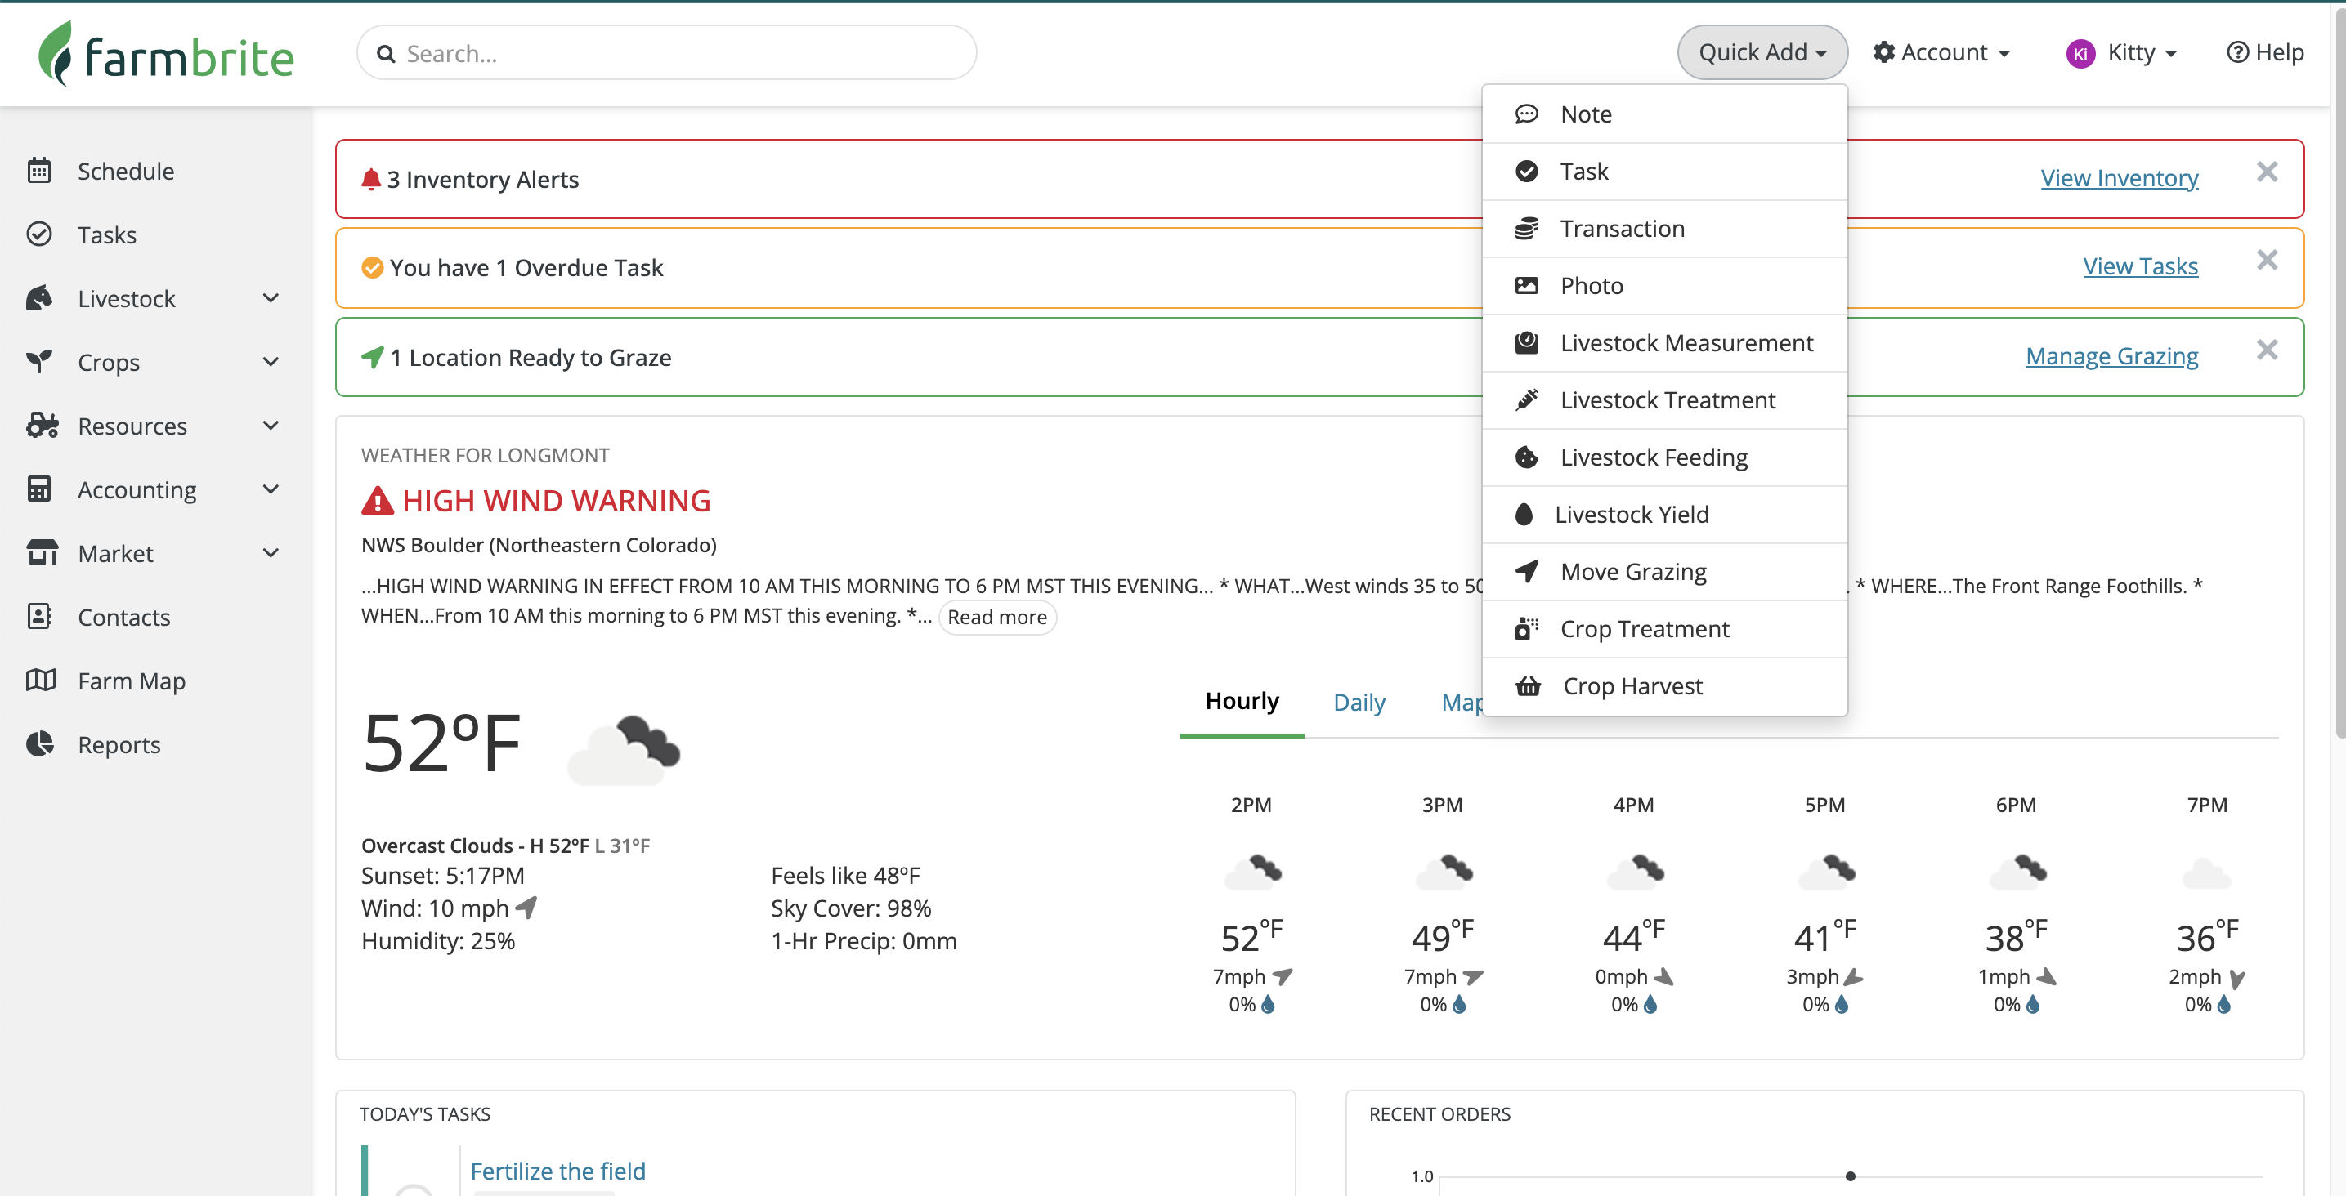Screen dimensions: 2346x1196
Task: Expand the Accounting sidebar section
Action: click(x=271, y=489)
